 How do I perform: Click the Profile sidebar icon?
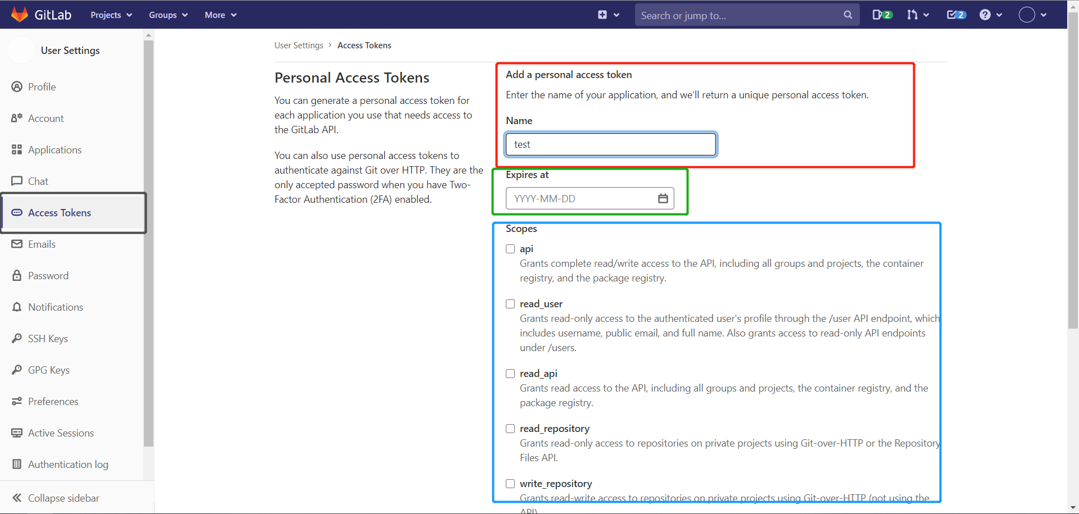coord(17,87)
